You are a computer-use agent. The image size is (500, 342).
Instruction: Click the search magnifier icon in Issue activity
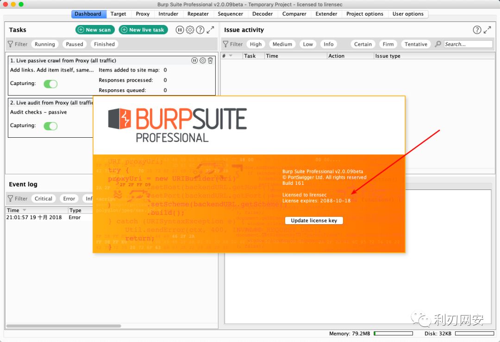coord(438,44)
